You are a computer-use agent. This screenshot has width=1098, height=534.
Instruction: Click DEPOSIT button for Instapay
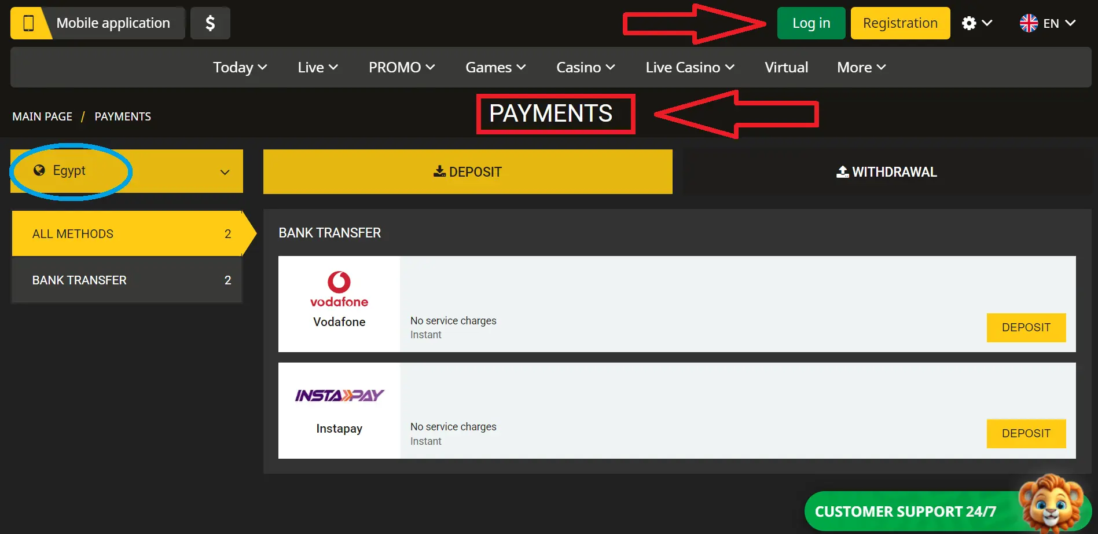click(x=1026, y=433)
